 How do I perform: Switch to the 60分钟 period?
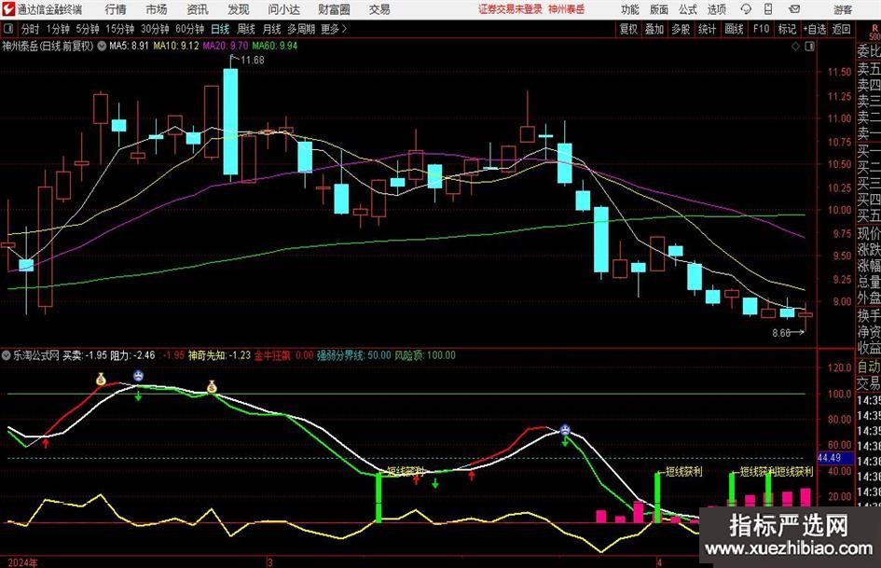pyautogui.click(x=189, y=29)
